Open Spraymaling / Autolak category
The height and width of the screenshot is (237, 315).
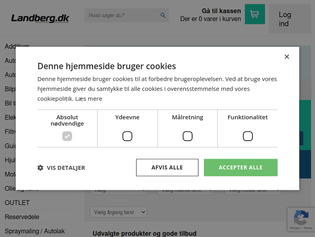(x=35, y=232)
